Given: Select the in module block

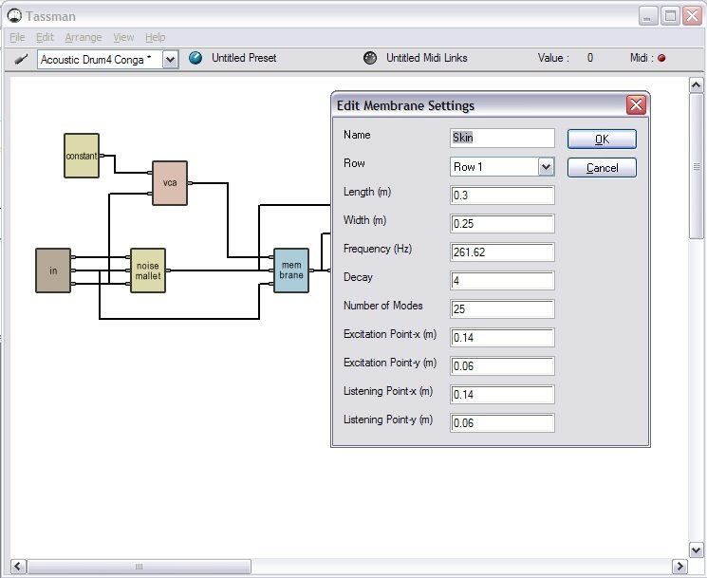Looking at the screenshot, I should [x=53, y=270].
